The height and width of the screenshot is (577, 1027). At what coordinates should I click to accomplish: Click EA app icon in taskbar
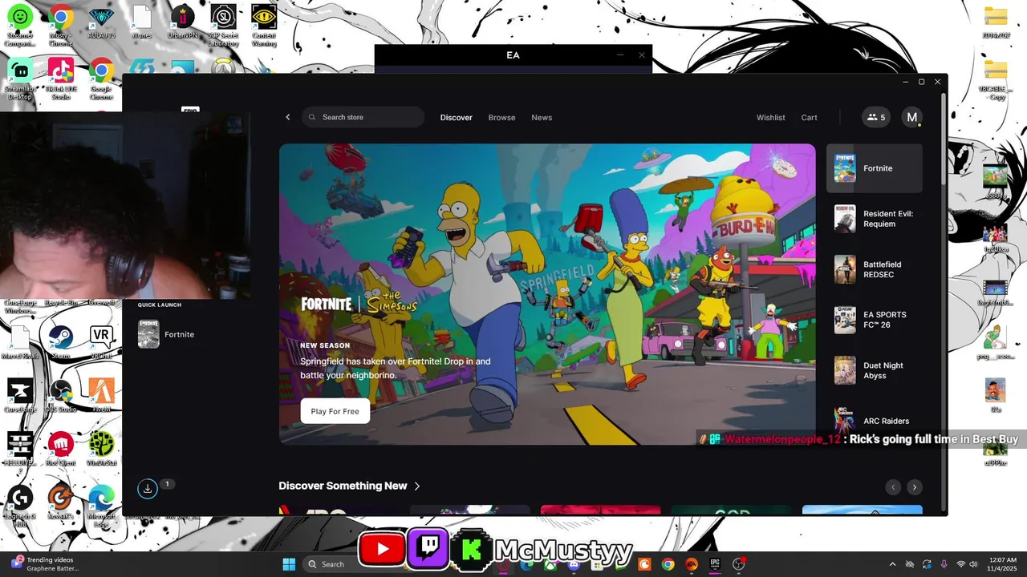click(x=691, y=564)
